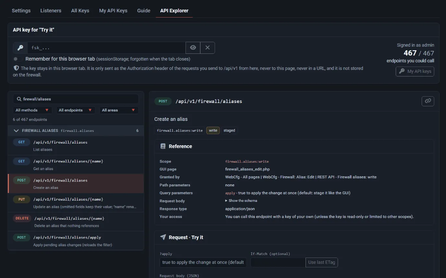Click the Use last ETag button

pos(322,262)
